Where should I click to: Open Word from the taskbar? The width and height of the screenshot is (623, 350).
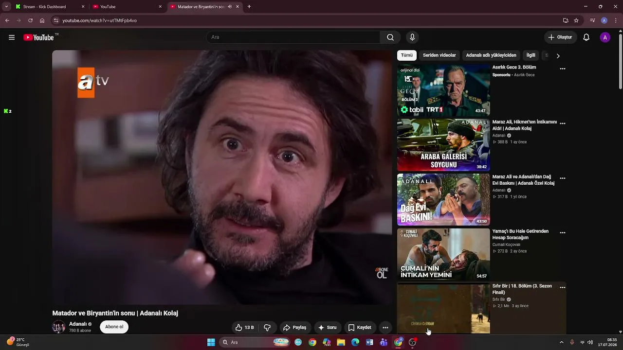[369, 342]
